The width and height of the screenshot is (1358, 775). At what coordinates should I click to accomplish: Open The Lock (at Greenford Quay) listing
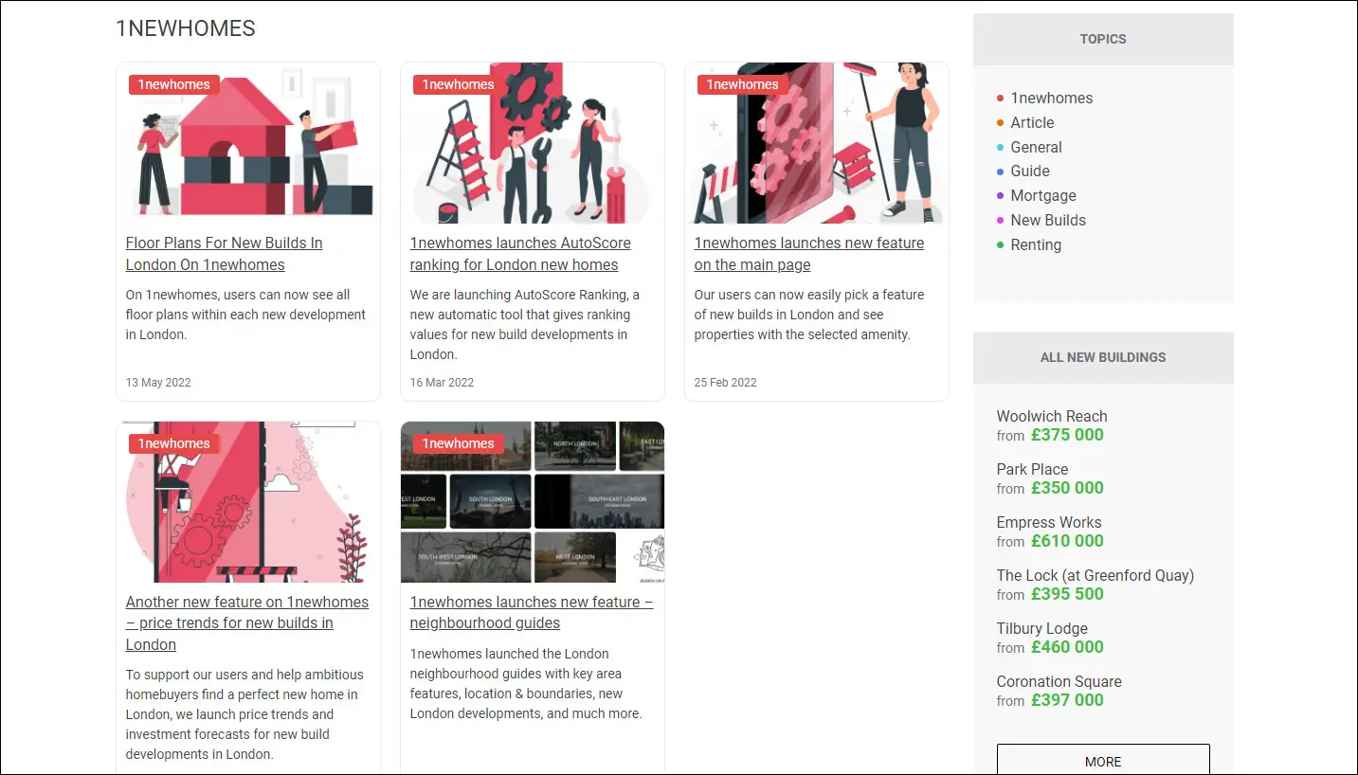click(1095, 575)
